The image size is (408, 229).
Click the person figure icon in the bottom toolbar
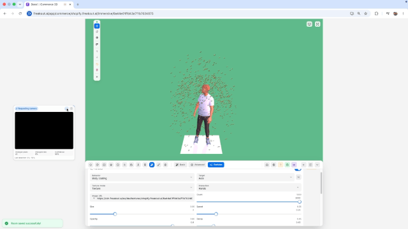pyautogui.click(x=138, y=165)
